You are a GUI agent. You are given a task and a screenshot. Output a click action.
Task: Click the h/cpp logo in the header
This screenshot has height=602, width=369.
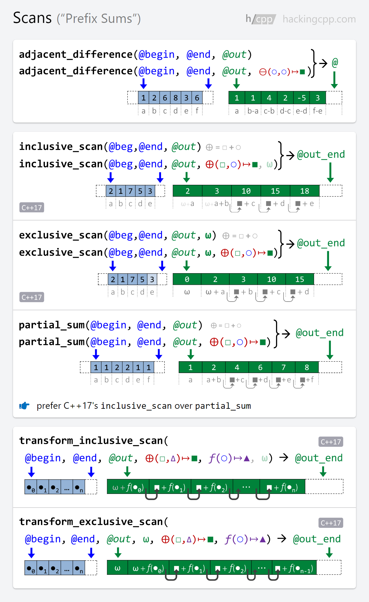[261, 19]
